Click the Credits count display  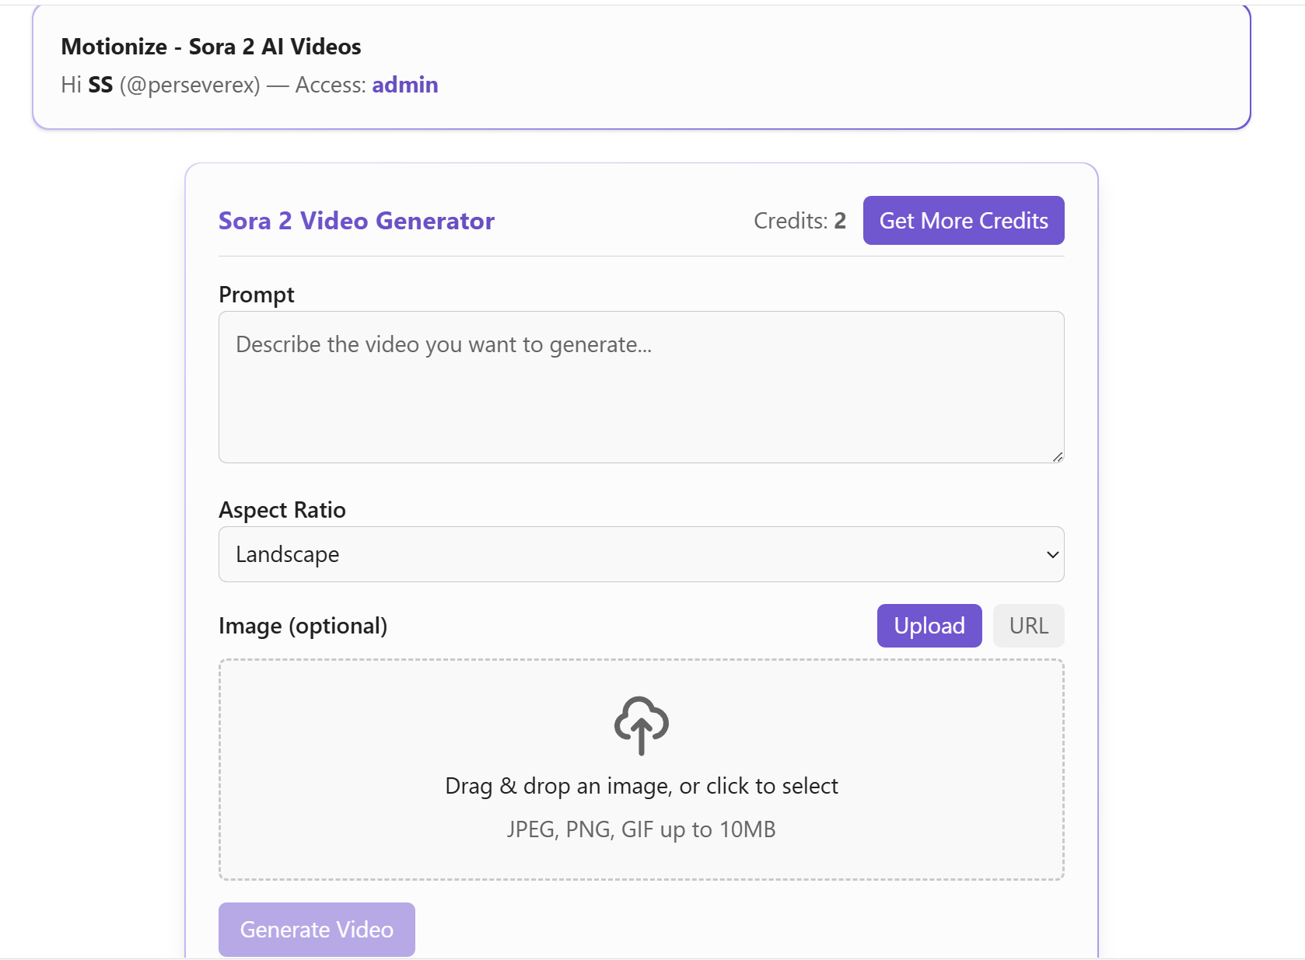[799, 221]
